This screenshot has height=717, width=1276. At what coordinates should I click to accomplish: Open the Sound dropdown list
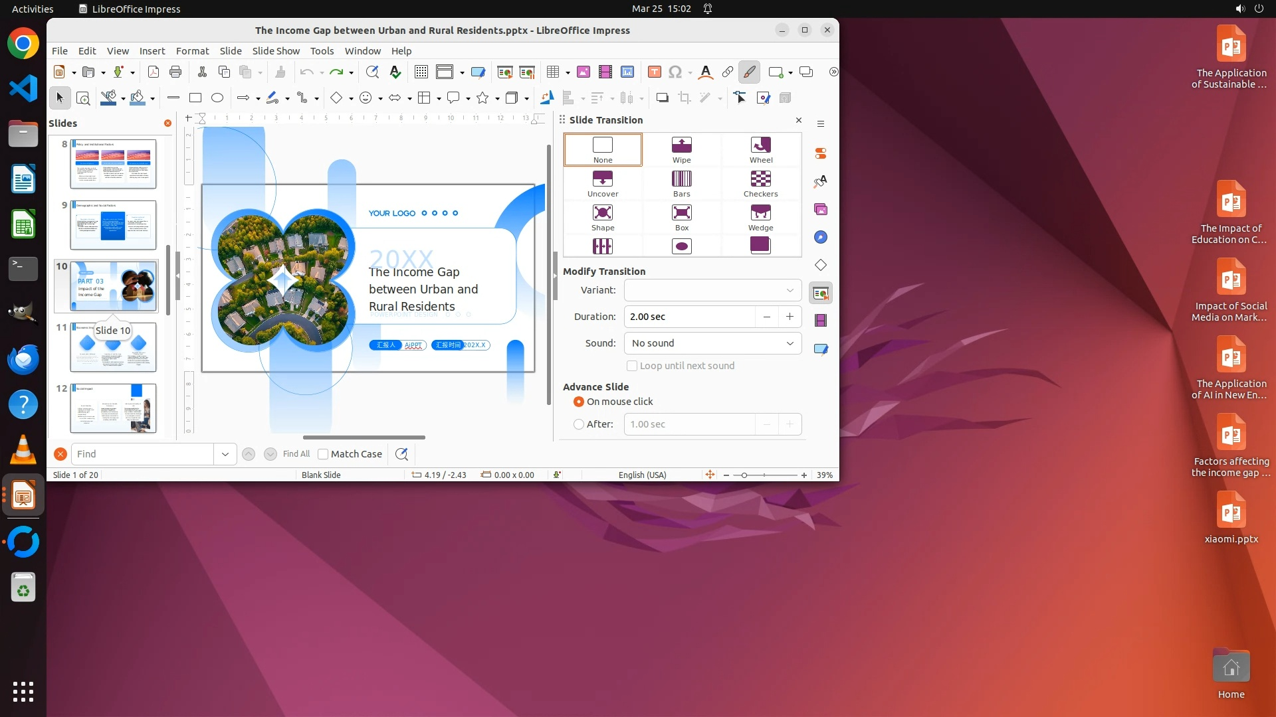click(x=790, y=343)
